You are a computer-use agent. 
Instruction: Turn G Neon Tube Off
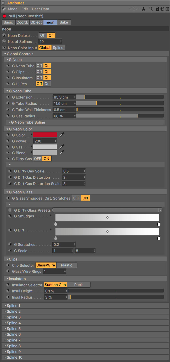click(39, 66)
